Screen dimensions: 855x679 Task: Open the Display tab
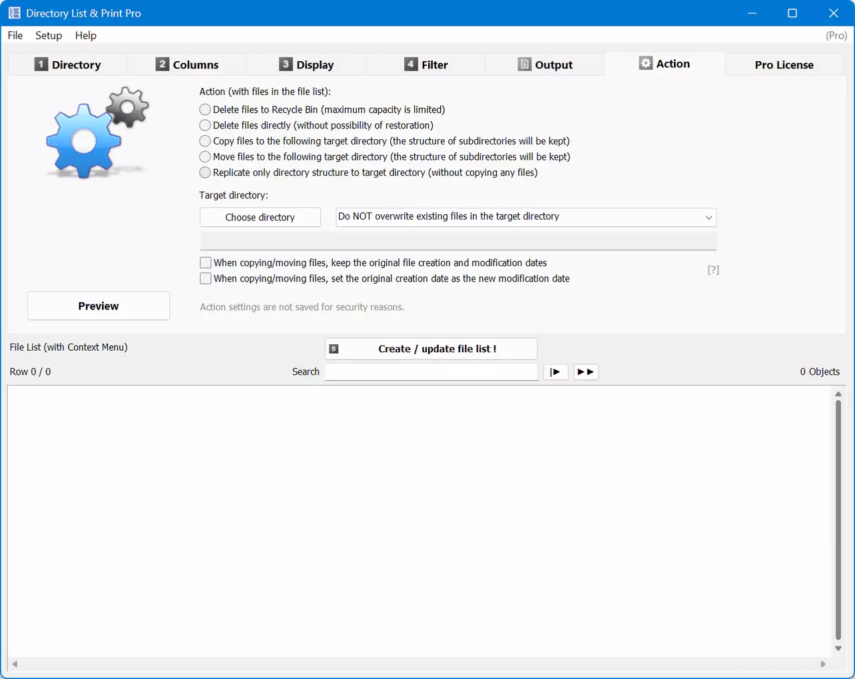coord(306,65)
